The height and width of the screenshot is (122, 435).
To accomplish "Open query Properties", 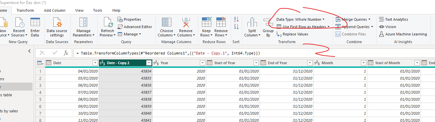I will tap(129, 19).
